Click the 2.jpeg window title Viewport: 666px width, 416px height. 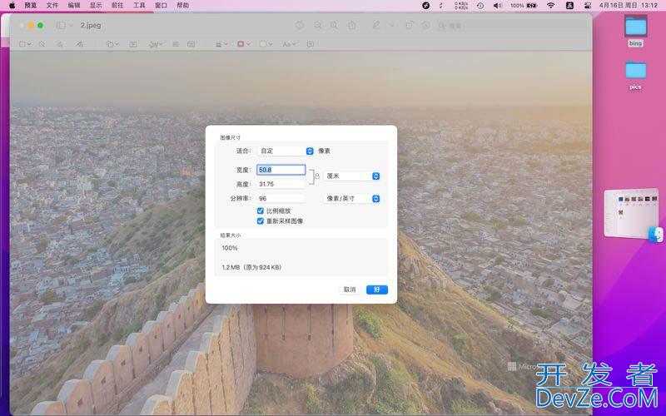(91, 26)
